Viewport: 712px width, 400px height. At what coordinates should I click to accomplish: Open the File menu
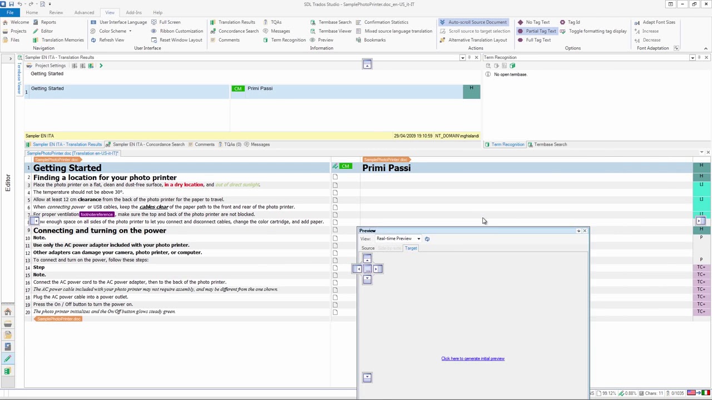[10, 12]
